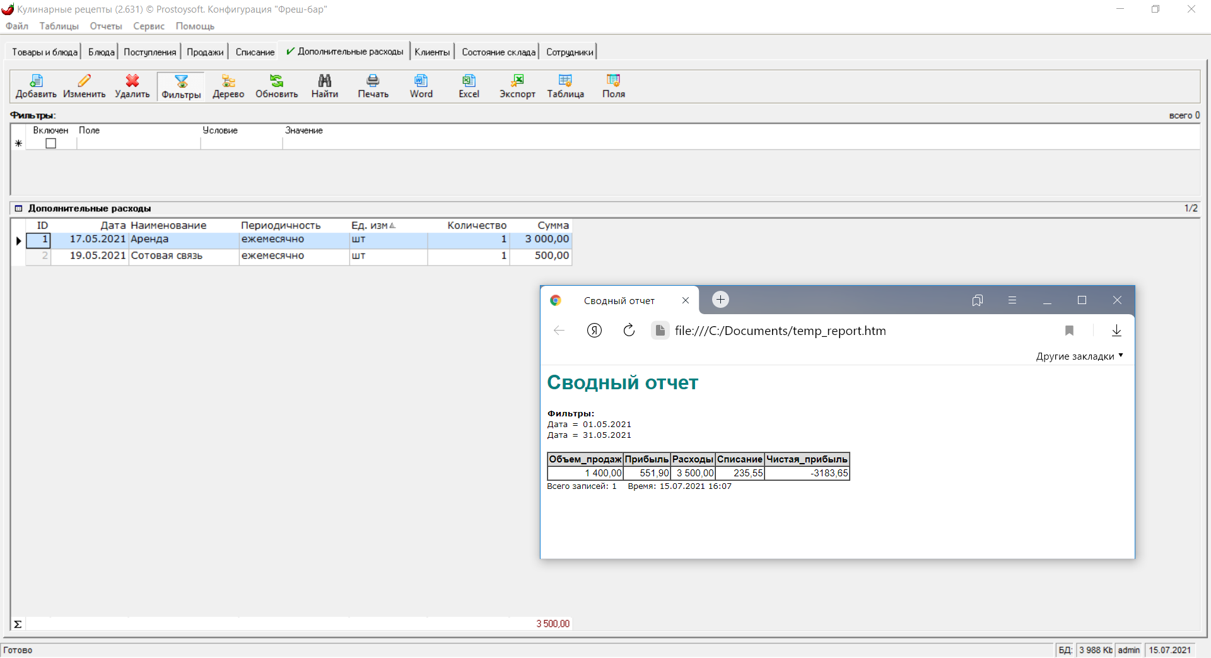The image size is (1211, 658).
Task: Open the Отчеты menu
Action: pyautogui.click(x=105, y=26)
